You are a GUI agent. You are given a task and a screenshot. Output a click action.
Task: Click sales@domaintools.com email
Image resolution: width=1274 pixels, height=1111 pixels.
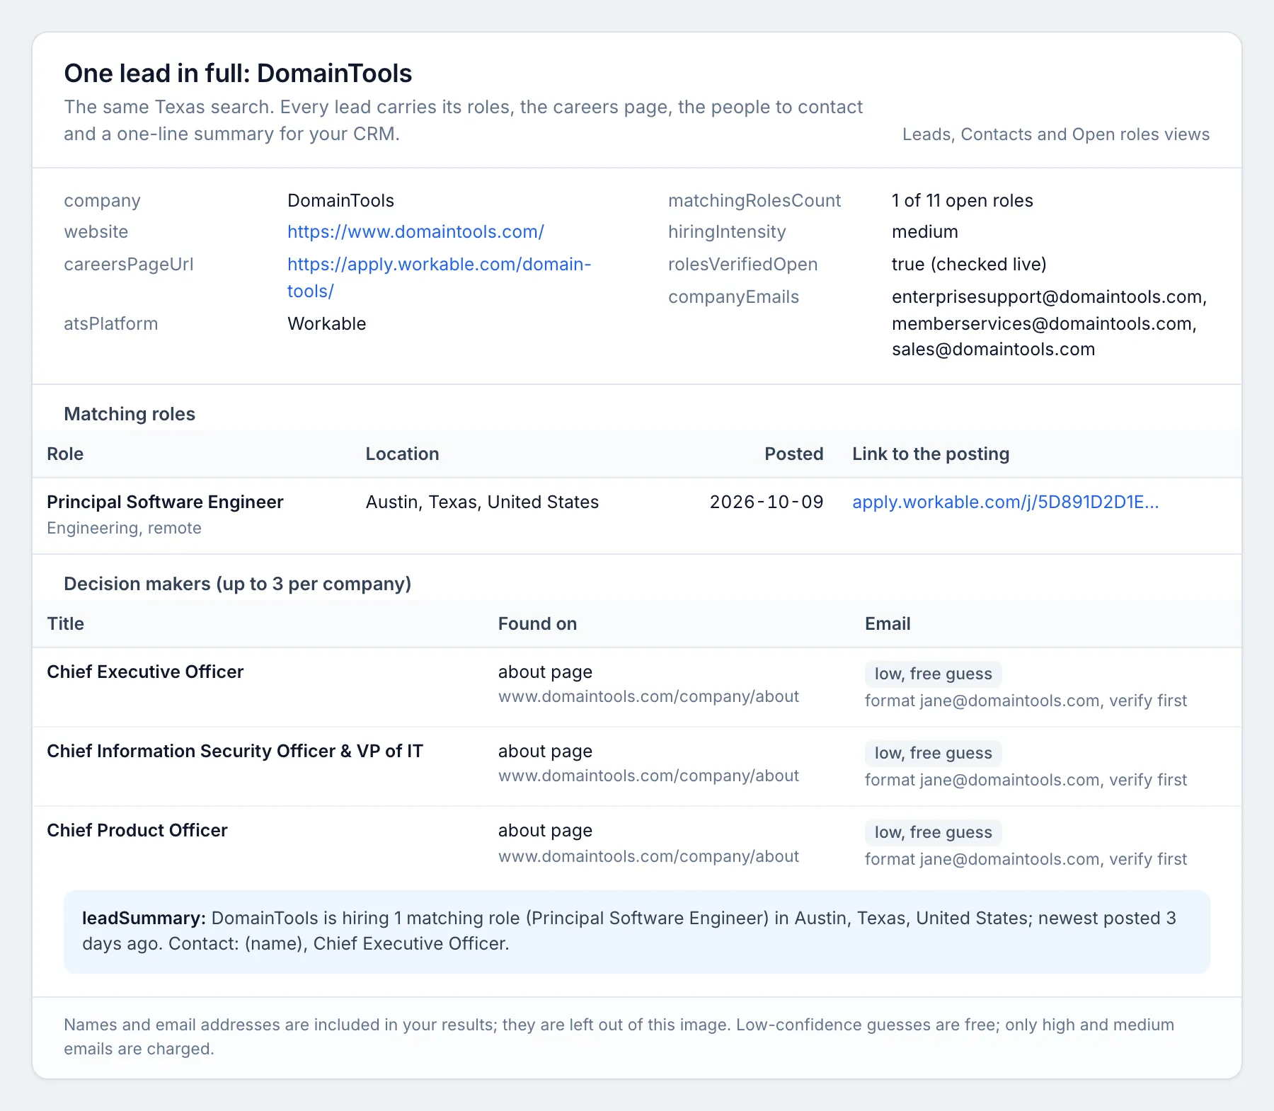pos(993,350)
